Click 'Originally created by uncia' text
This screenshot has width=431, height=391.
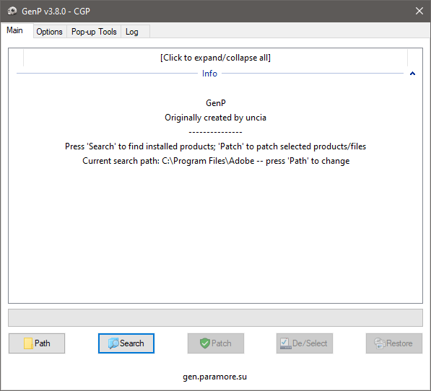[x=215, y=118]
